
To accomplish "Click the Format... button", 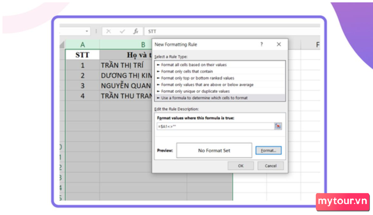I will pos(269,151).
